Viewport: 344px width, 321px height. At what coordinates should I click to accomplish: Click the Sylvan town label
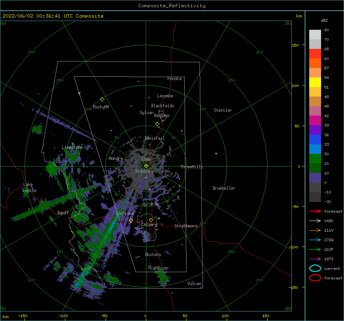[x=146, y=113]
